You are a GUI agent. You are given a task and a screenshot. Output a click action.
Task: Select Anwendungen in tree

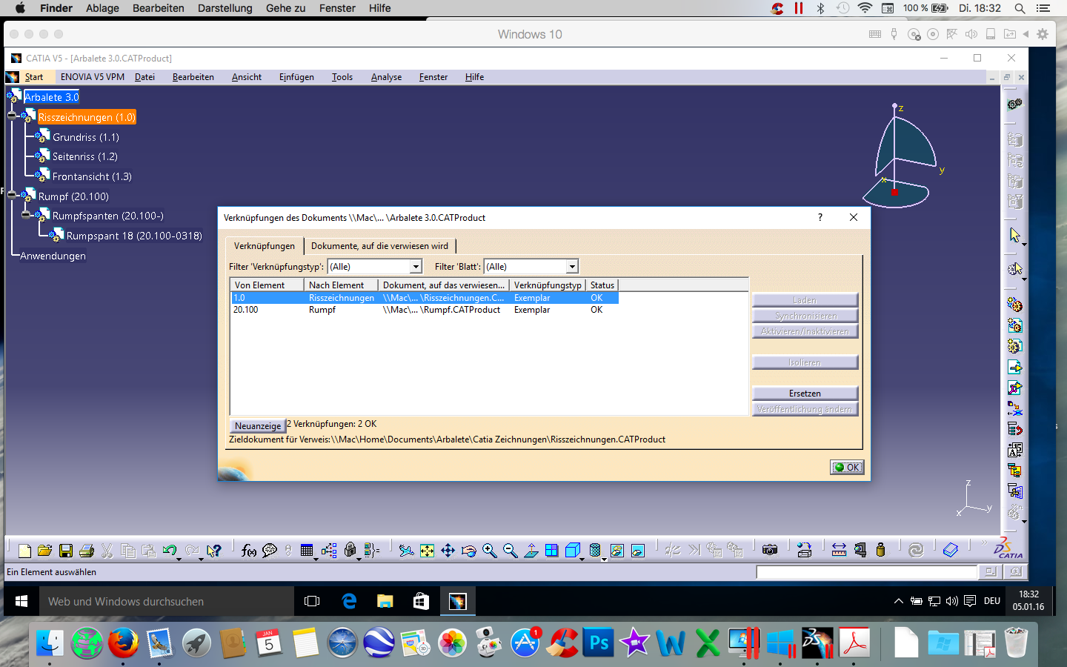coord(53,256)
